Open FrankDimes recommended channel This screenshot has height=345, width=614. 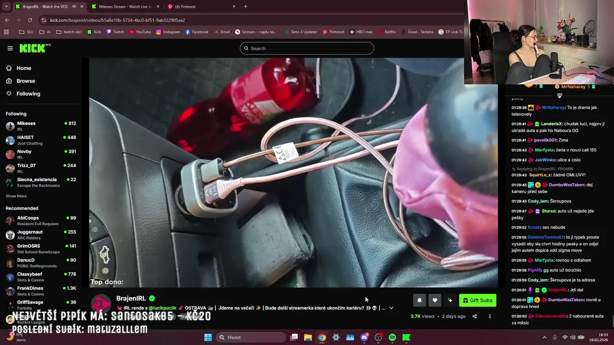click(x=41, y=291)
